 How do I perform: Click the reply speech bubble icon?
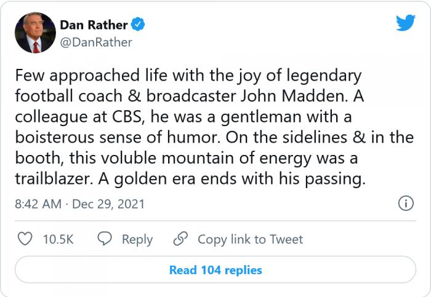pyautogui.click(x=105, y=239)
